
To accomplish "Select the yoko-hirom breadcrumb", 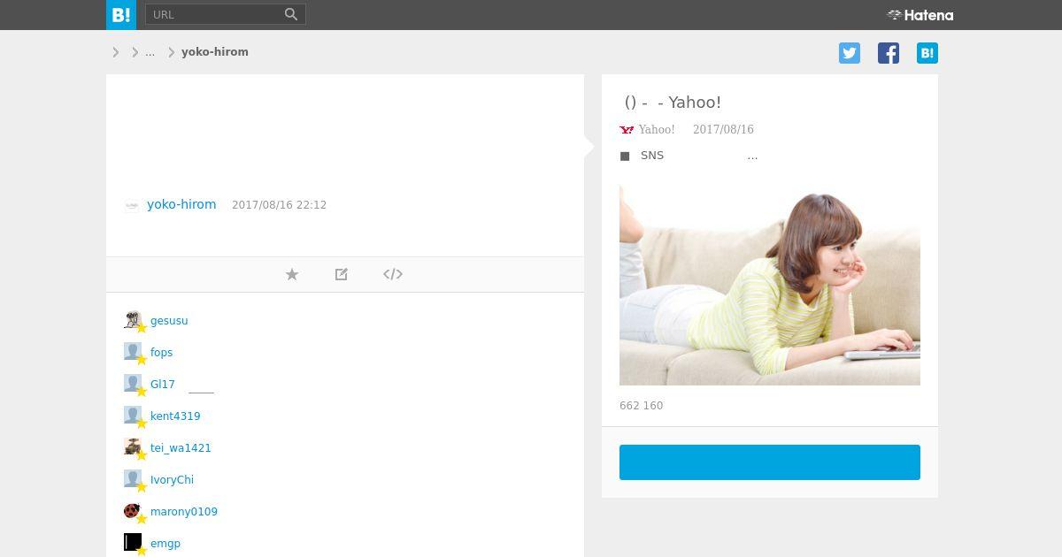I will pyautogui.click(x=215, y=52).
